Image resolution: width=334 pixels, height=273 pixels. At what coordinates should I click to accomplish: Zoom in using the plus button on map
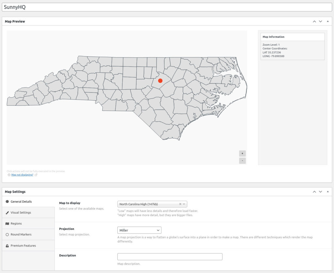[x=242, y=153]
